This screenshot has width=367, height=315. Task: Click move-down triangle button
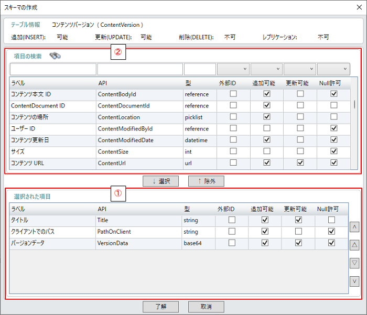354,263
